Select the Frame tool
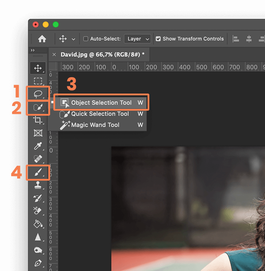This screenshot has width=265, height=271. tap(38, 133)
